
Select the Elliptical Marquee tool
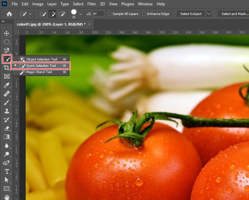pyautogui.click(x=7, y=42)
